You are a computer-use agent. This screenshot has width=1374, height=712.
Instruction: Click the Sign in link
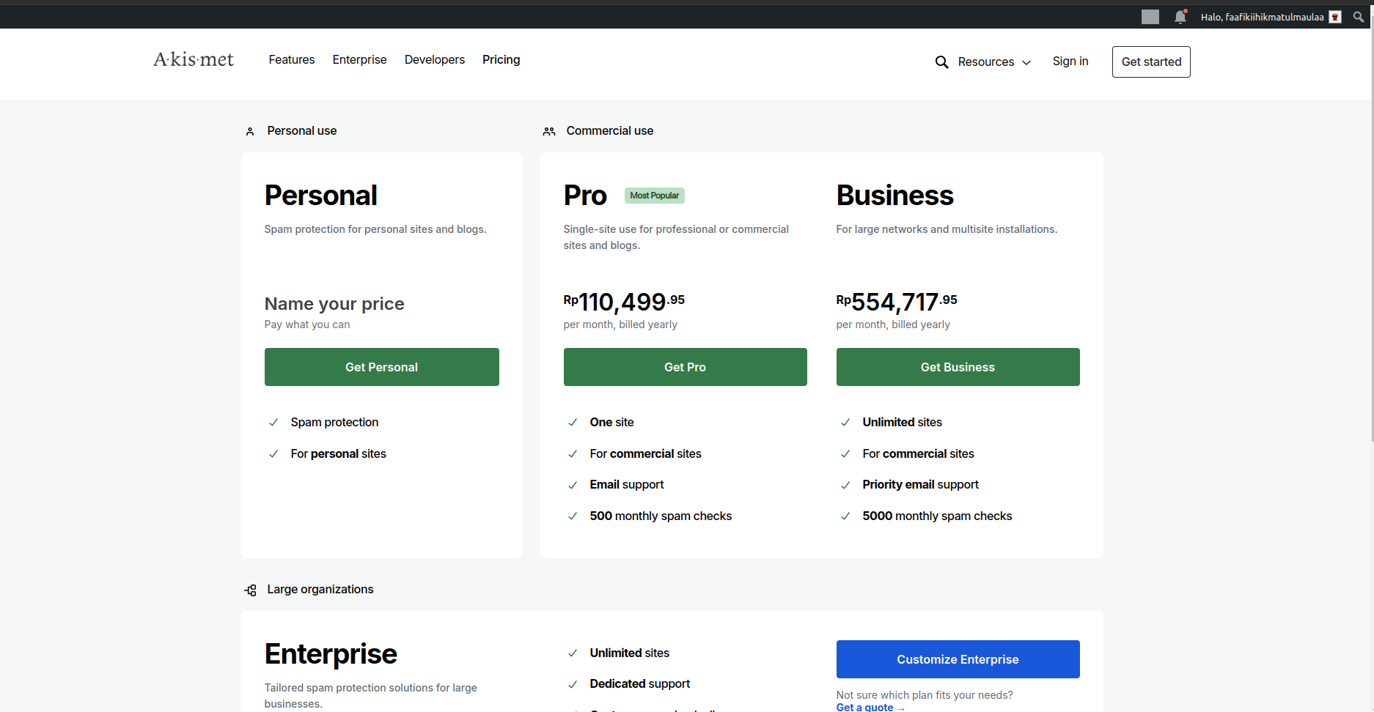coord(1070,61)
